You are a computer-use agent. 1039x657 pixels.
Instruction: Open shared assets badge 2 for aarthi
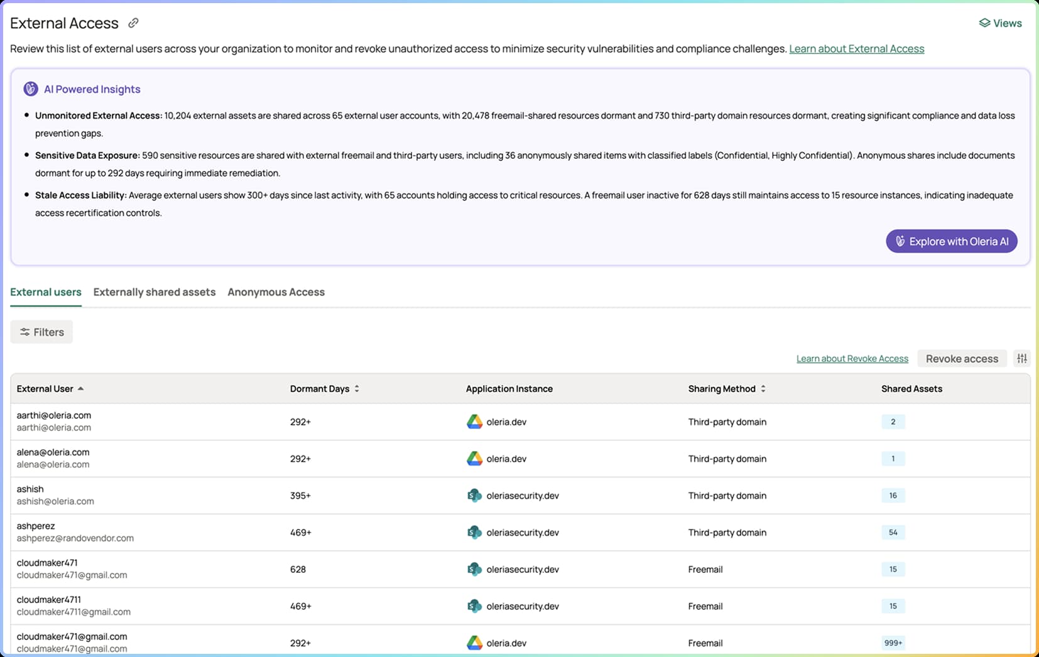click(893, 422)
